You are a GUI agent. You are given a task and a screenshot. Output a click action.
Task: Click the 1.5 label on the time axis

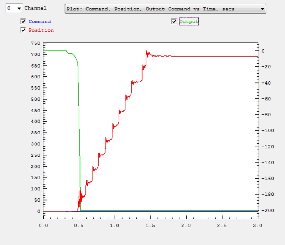pyautogui.click(x=150, y=226)
